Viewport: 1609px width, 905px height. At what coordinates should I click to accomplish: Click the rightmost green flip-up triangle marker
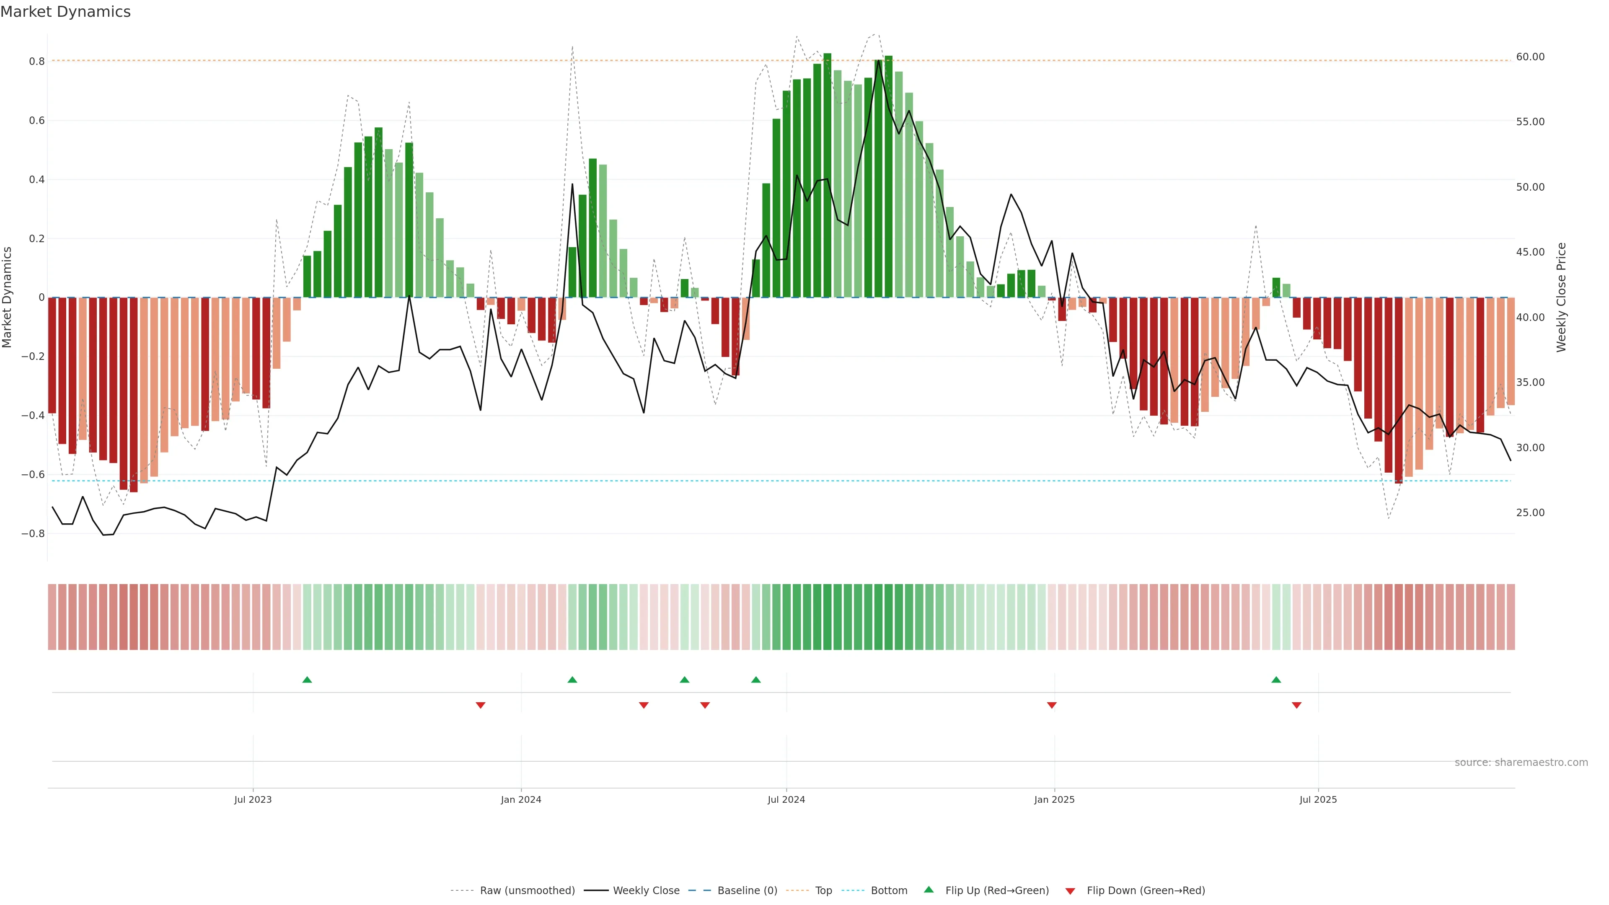(1276, 680)
